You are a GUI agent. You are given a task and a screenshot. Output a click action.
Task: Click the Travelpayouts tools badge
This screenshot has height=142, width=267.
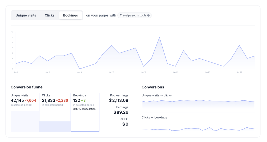pyautogui.click(x=133, y=15)
